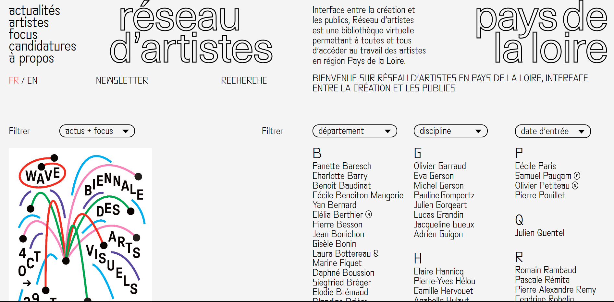Open the actus + focus filter dropdown
Screen dimensions: 614x302
click(97, 131)
